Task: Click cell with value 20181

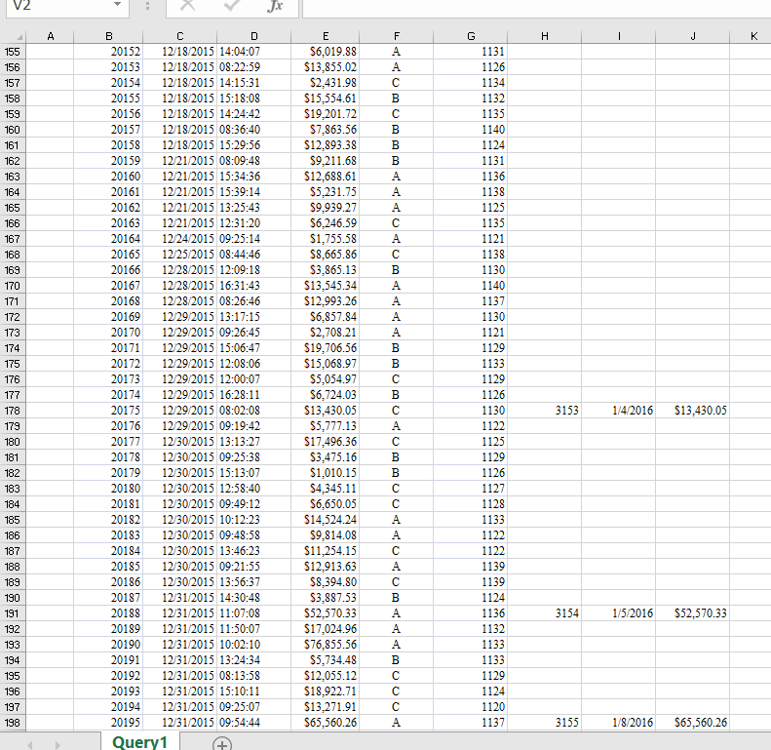Action: (108, 504)
